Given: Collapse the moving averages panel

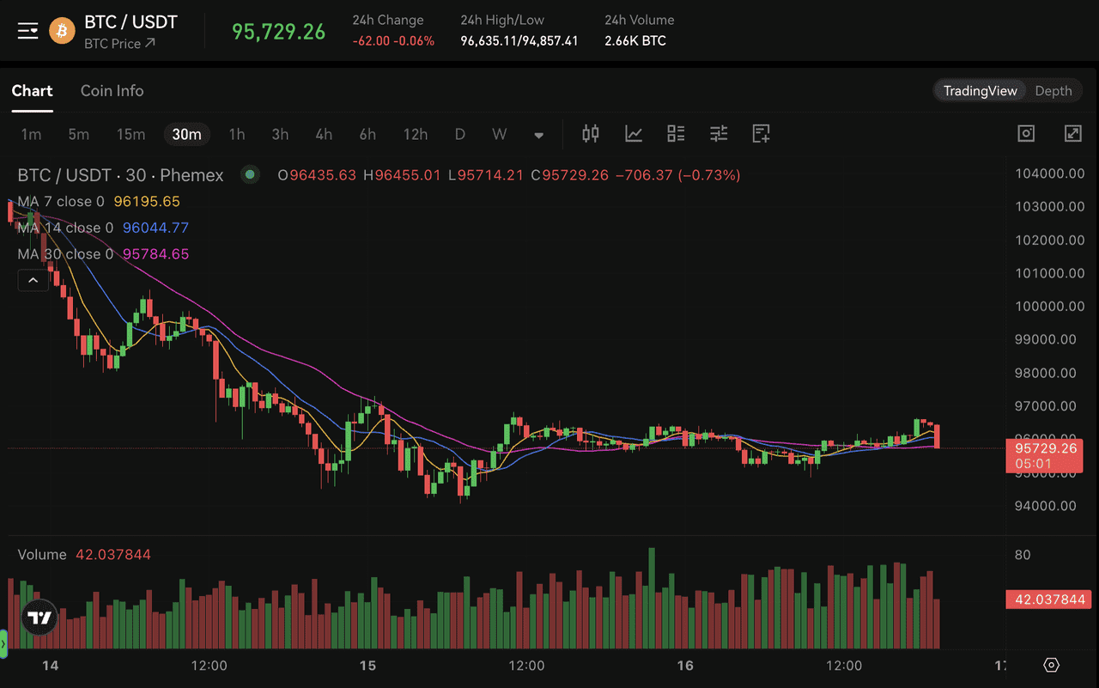Looking at the screenshot, I should 33,279.
